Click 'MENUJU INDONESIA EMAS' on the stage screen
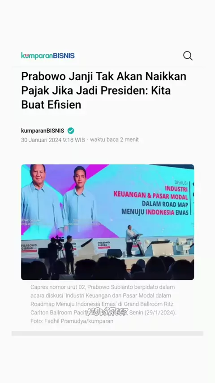This screenshot has height=383, width=215. point(155,212)
